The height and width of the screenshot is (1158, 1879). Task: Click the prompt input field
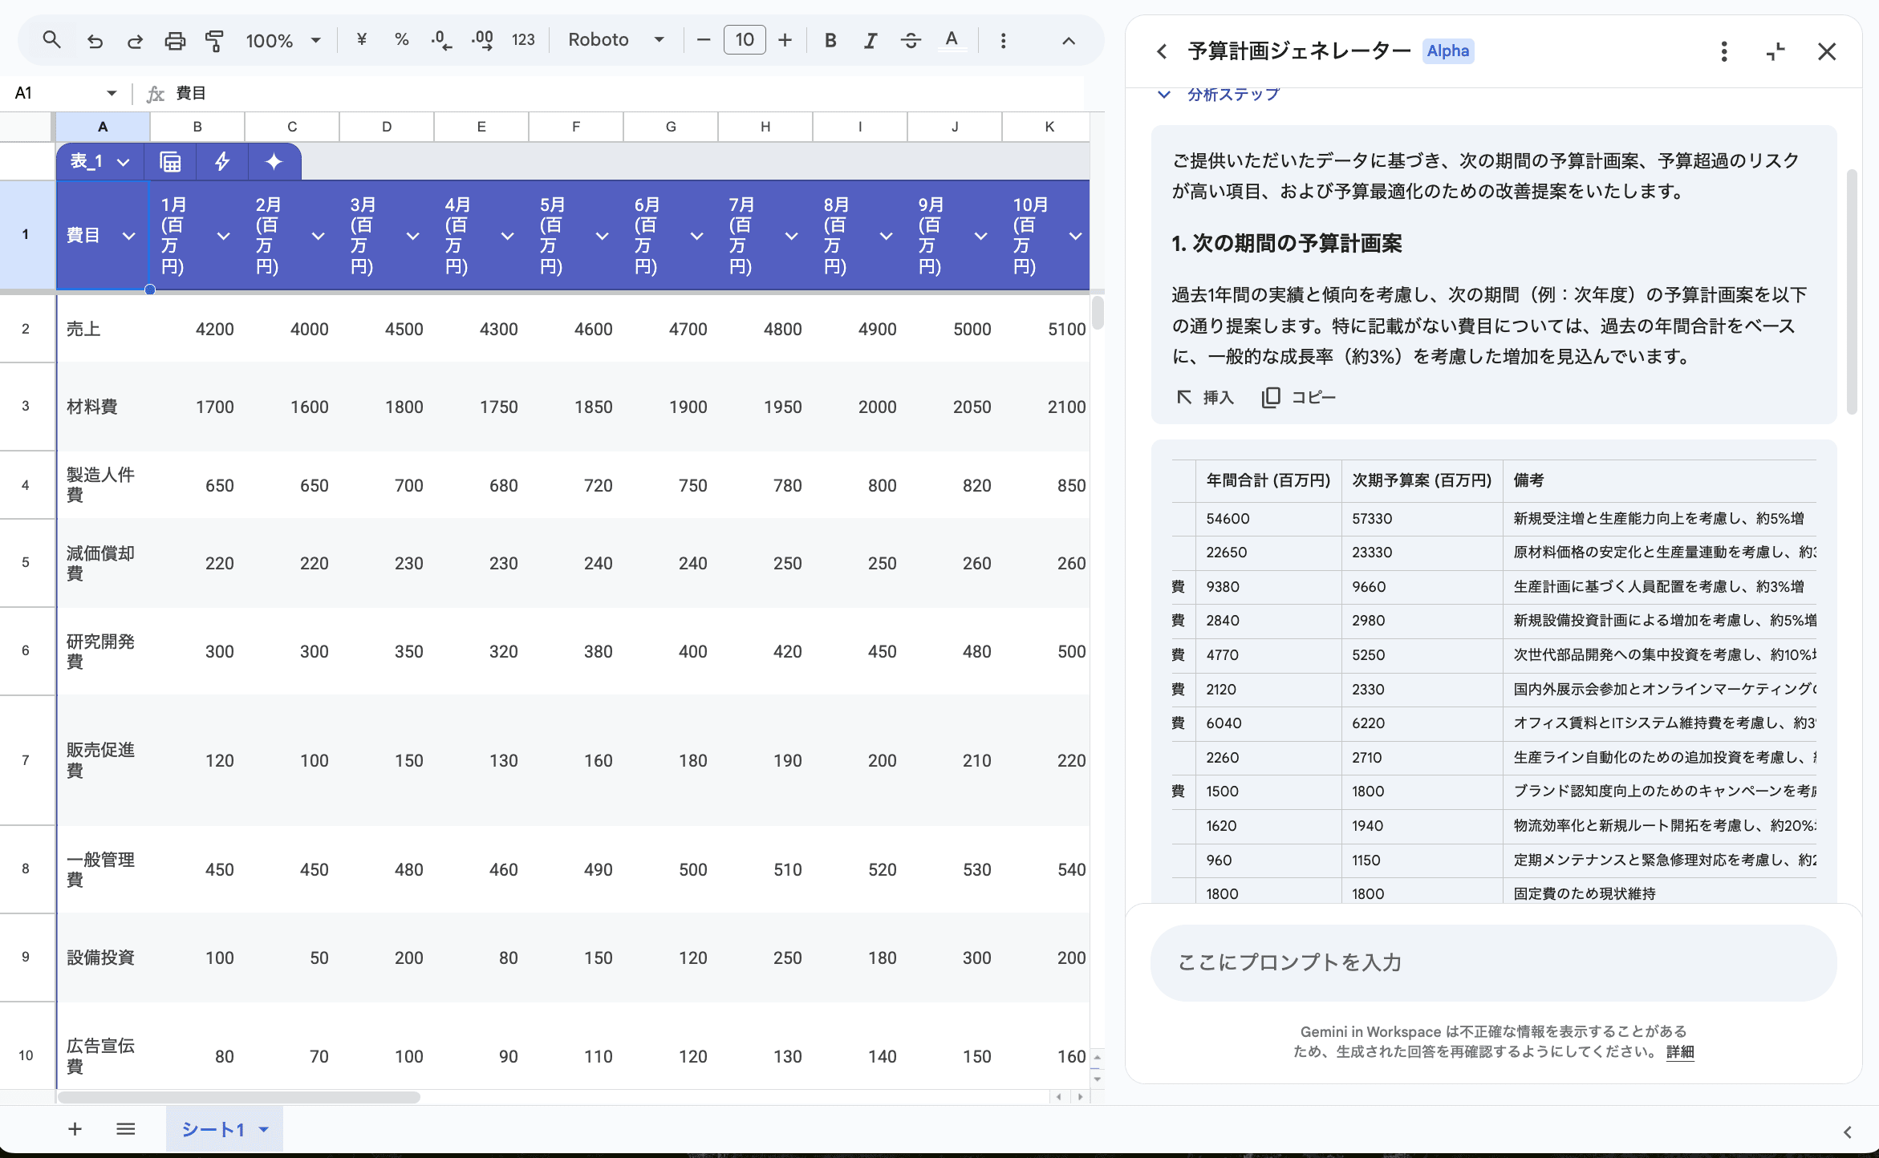coord(1492,962)
